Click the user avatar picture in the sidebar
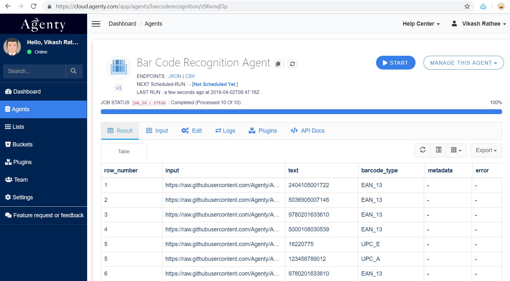Screen dimensions: 510x281 coord(12,47)
